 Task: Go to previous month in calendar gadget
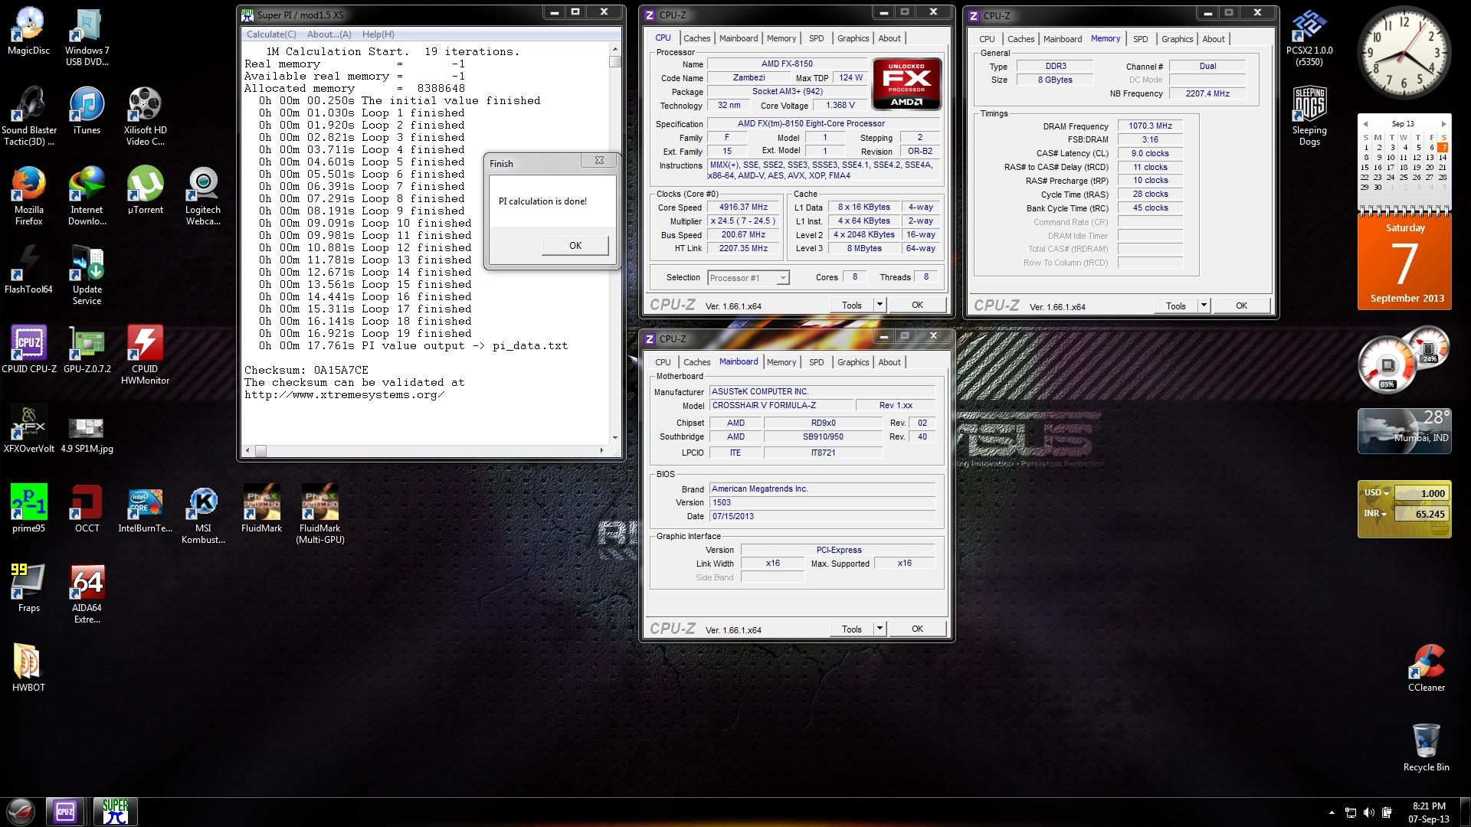coord(1364,123)
